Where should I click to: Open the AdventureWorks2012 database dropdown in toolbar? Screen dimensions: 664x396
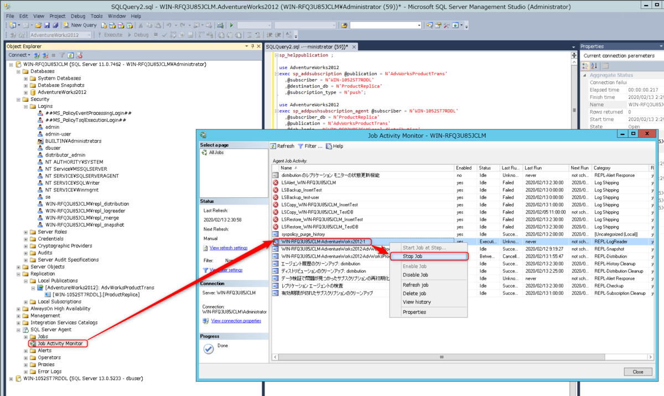61,35
